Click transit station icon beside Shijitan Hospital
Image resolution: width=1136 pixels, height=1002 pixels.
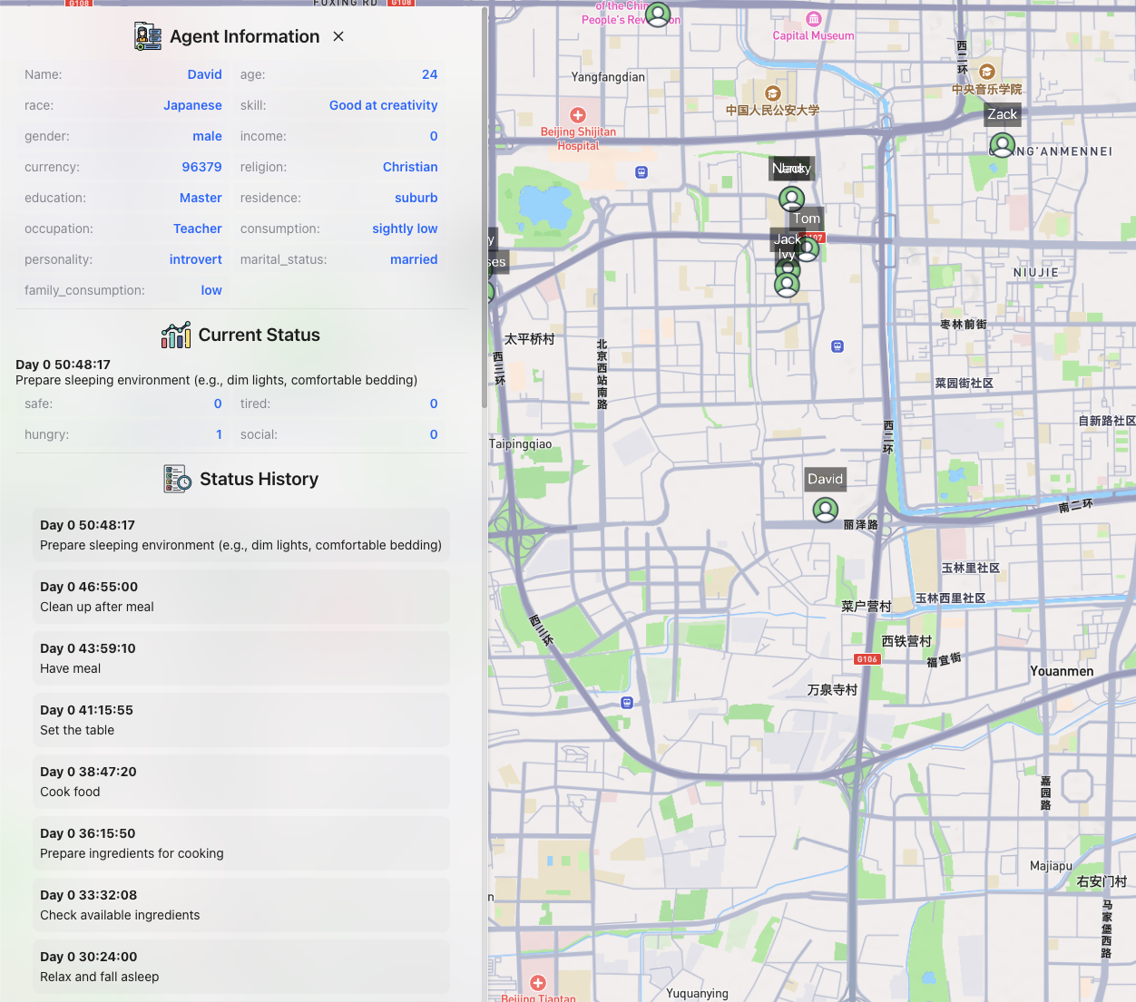coord(641,172)
